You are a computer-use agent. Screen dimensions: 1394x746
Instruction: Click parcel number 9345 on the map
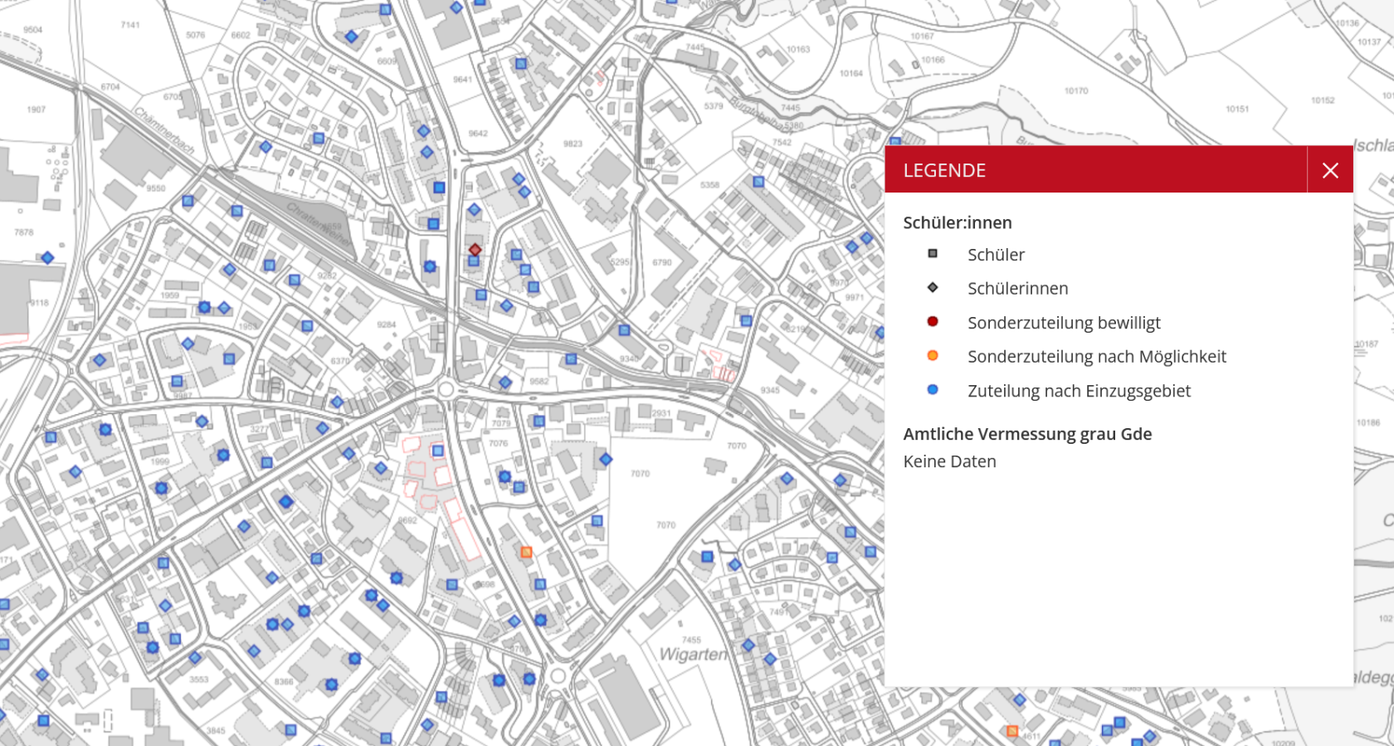(770, 390)
